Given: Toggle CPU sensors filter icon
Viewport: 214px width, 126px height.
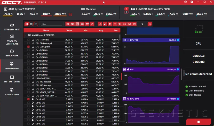Looking at the screenshot, I should (68, 24).
